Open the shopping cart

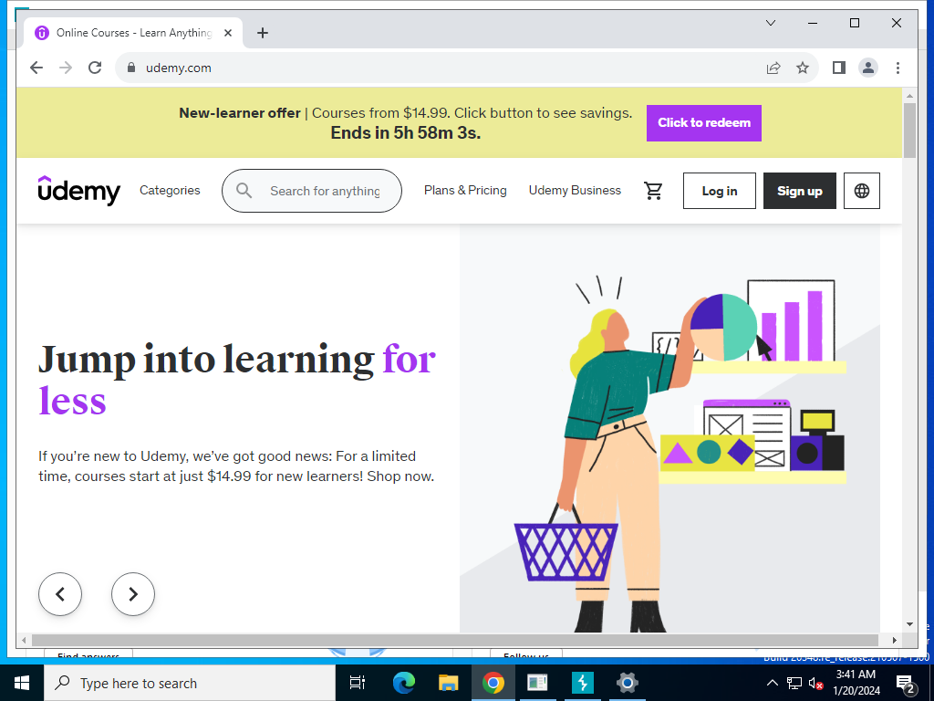click(653, 191)
